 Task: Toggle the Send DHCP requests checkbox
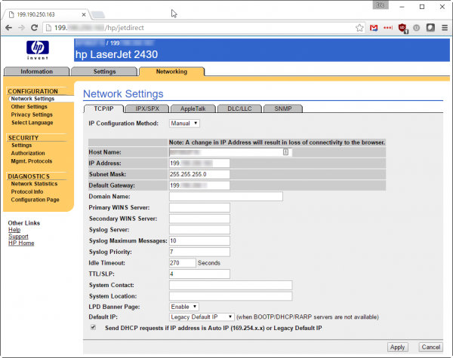point(93,327)
